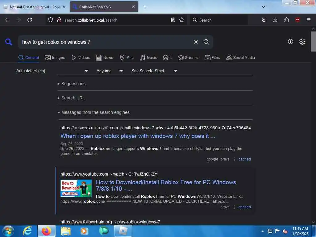
Task: Bookmark this page with the star
Action: 182,20
